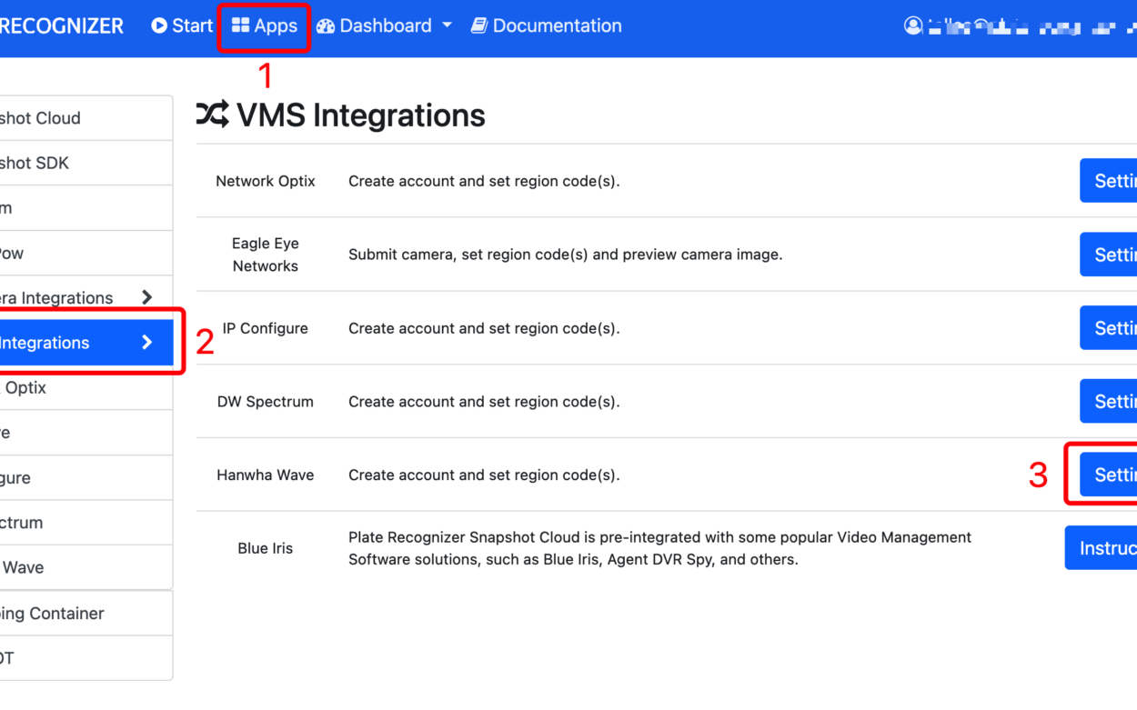Click 'IP Configure' name in integrations table
The width and height of the screenshot is (1137, 710).
tap(266, 328)
